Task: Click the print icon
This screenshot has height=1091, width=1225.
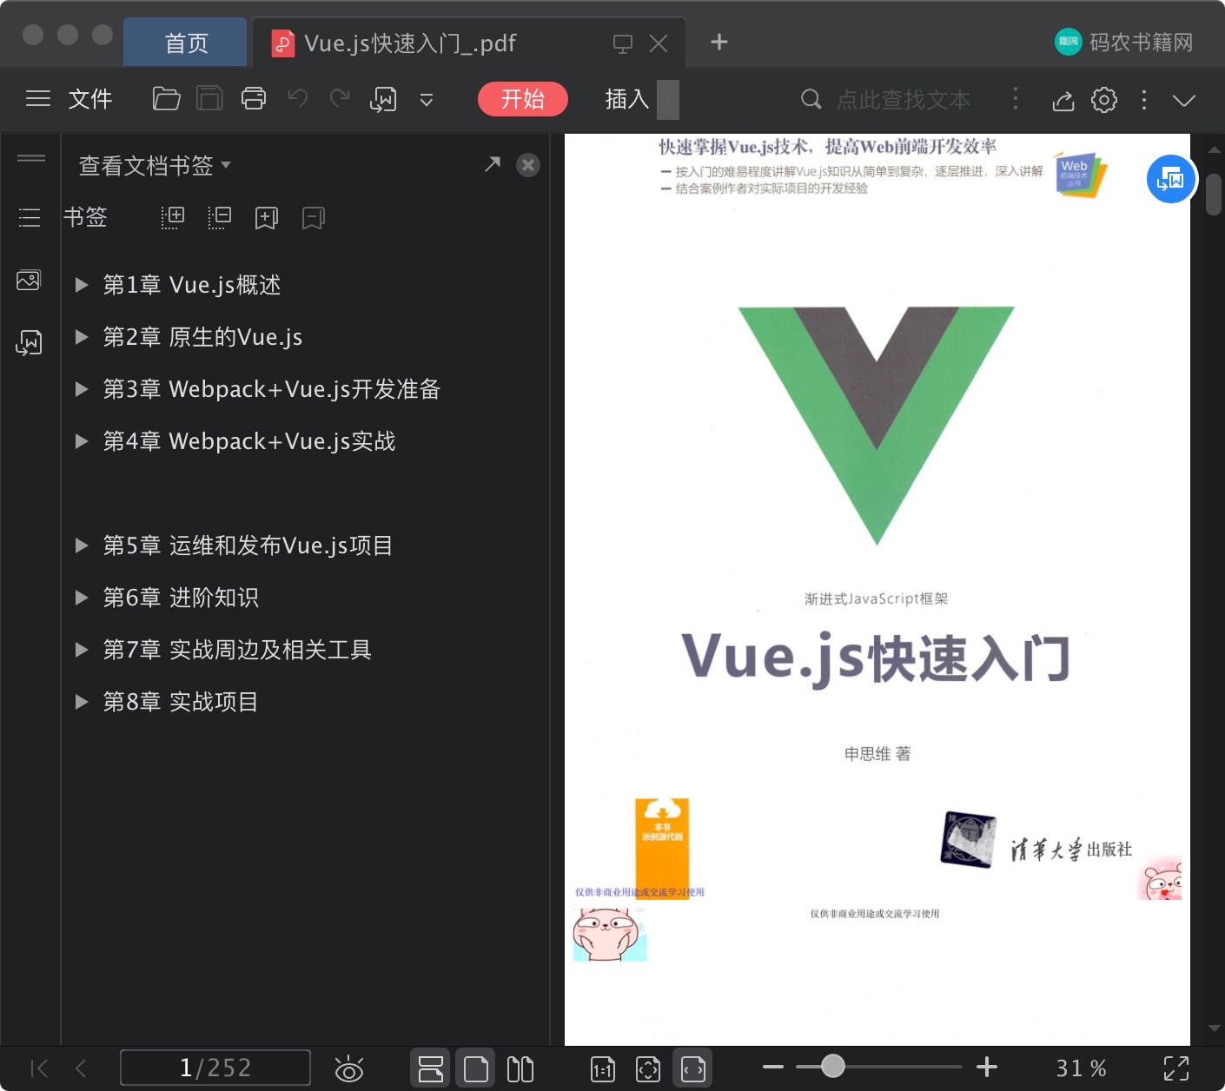Action: (x=254, y=99)
